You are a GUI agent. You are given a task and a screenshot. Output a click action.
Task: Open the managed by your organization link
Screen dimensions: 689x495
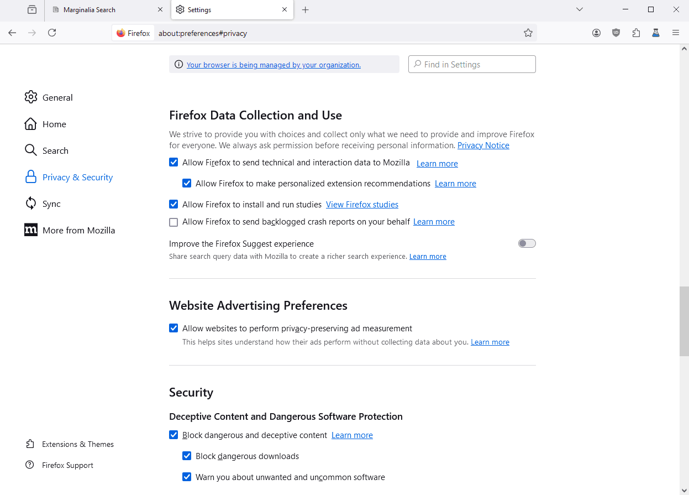[x=274, y=65]
